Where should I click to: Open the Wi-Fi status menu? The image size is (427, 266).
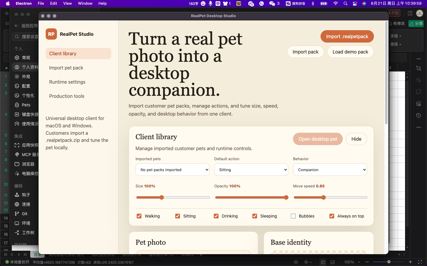point(335,4)
